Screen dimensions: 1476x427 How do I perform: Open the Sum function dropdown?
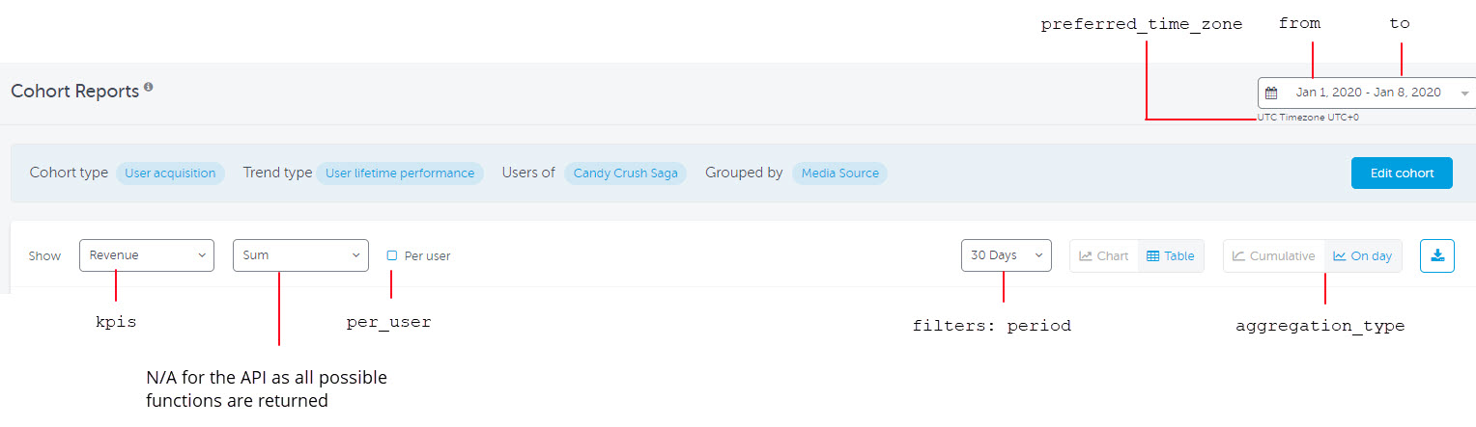pos(300,255)
